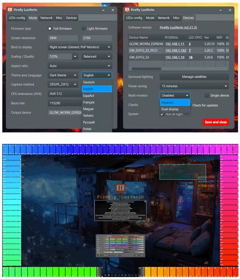Select the Light firmware radio button

(x=84, y=28)
